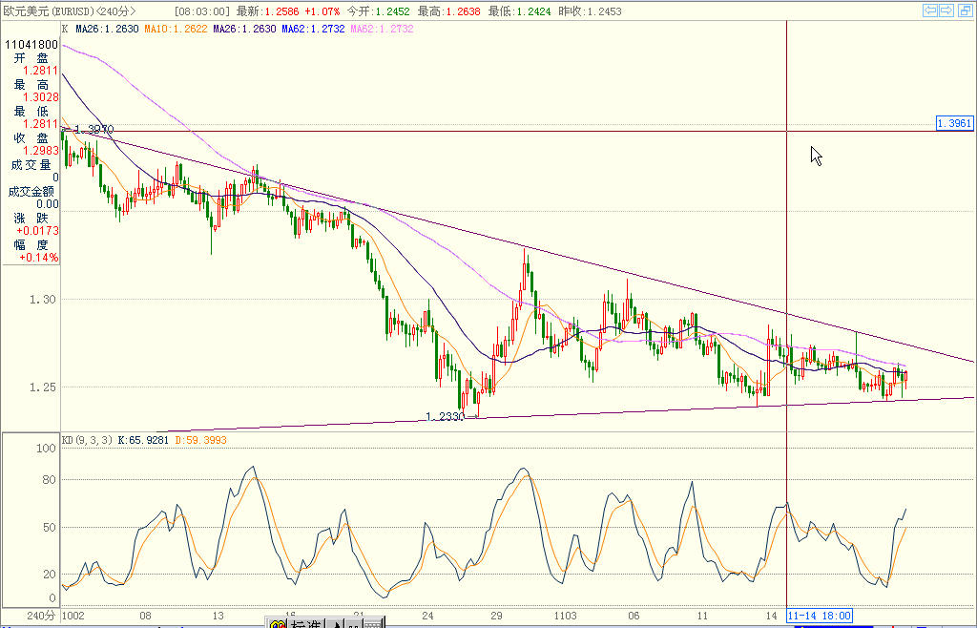Click the input method logo icon

277,623
